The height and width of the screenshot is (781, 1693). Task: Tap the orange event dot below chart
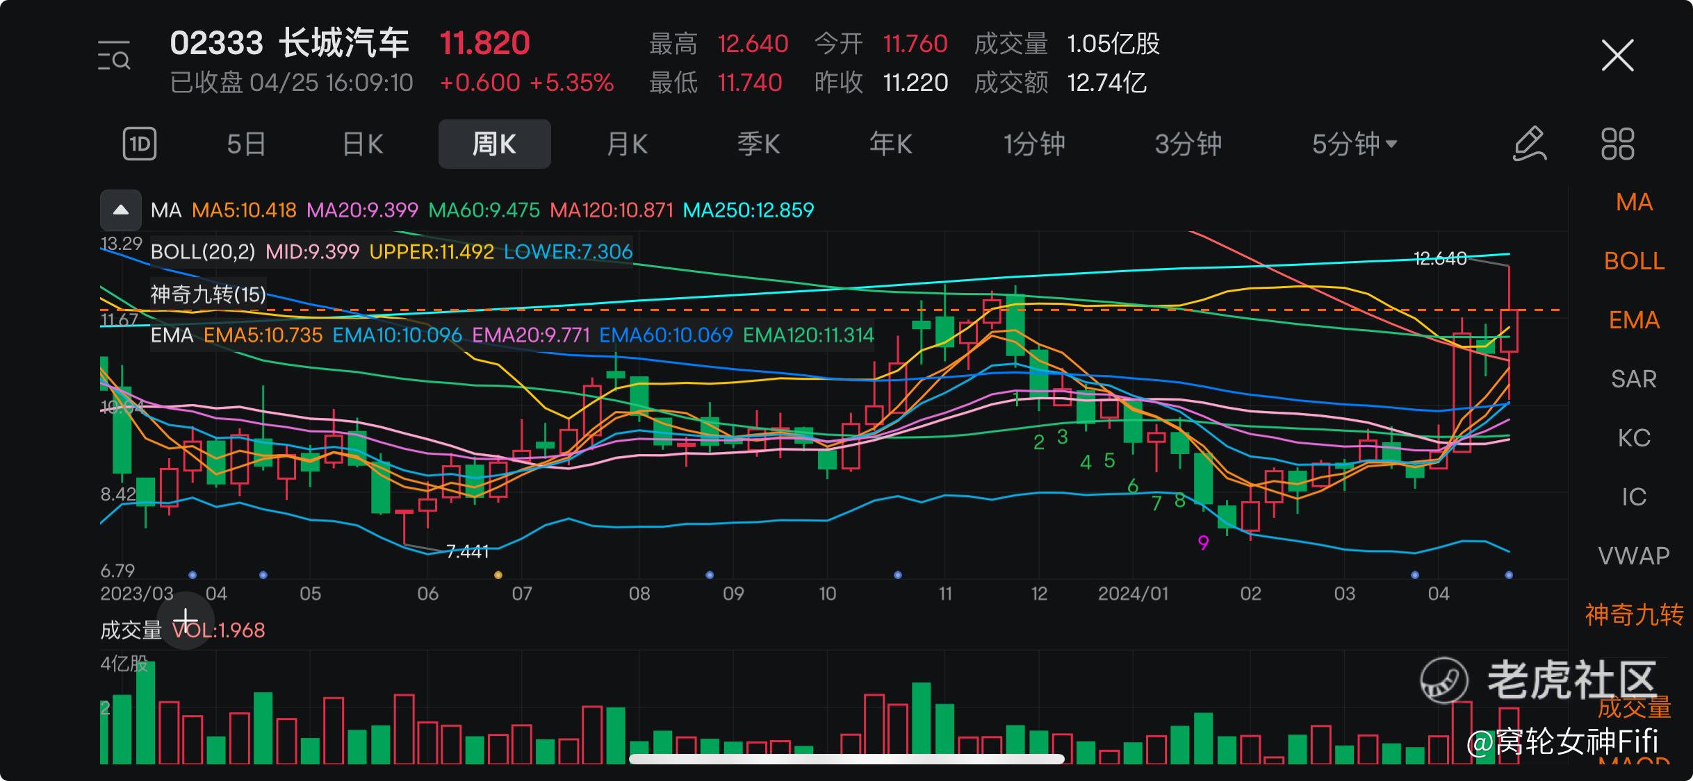click(498, 575)
